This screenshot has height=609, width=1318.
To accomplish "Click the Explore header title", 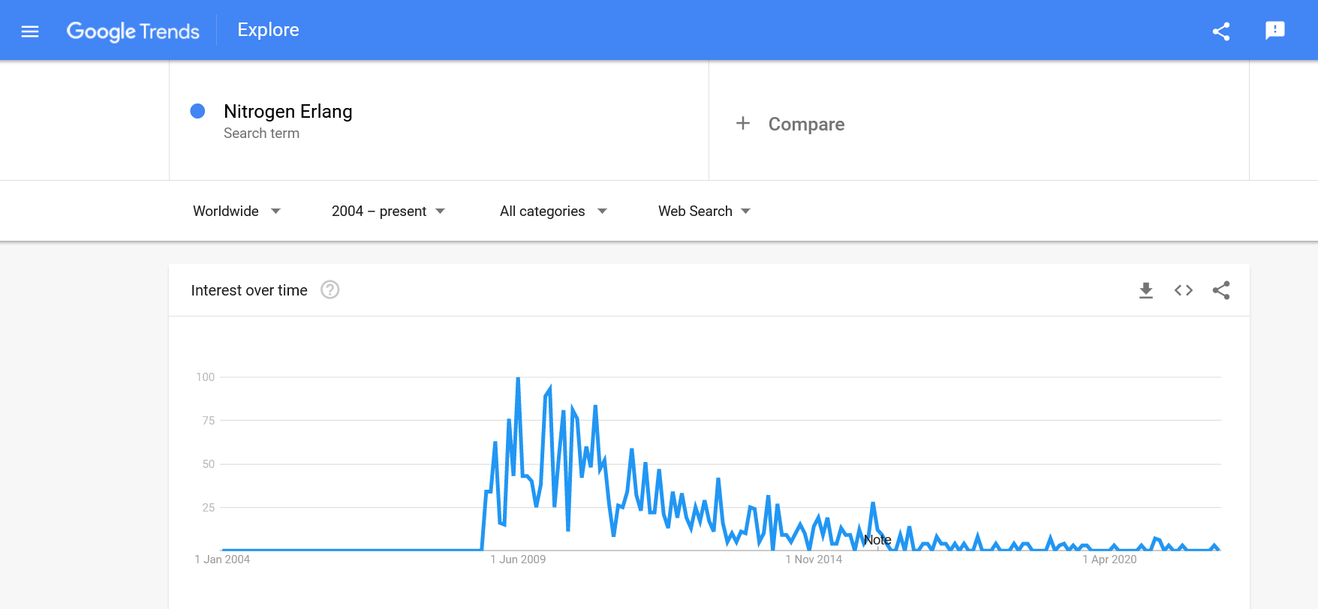I will (x=268, y=30).
